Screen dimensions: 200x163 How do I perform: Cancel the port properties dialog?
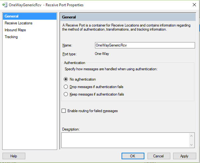click(x=159, y=156)
